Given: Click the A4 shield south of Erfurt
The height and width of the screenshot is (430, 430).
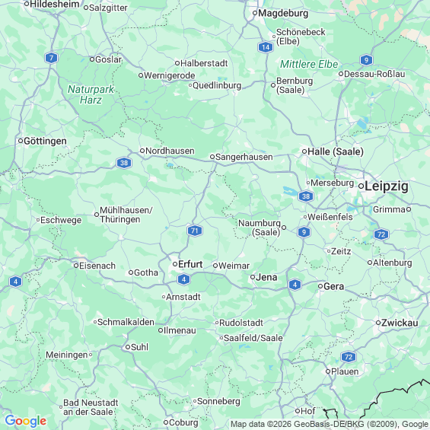Looking at the screenshot, I should 183,279.
